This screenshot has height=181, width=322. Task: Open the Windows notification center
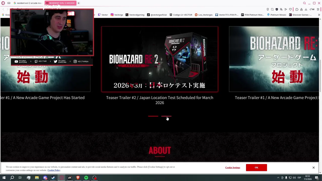(317, 178)
